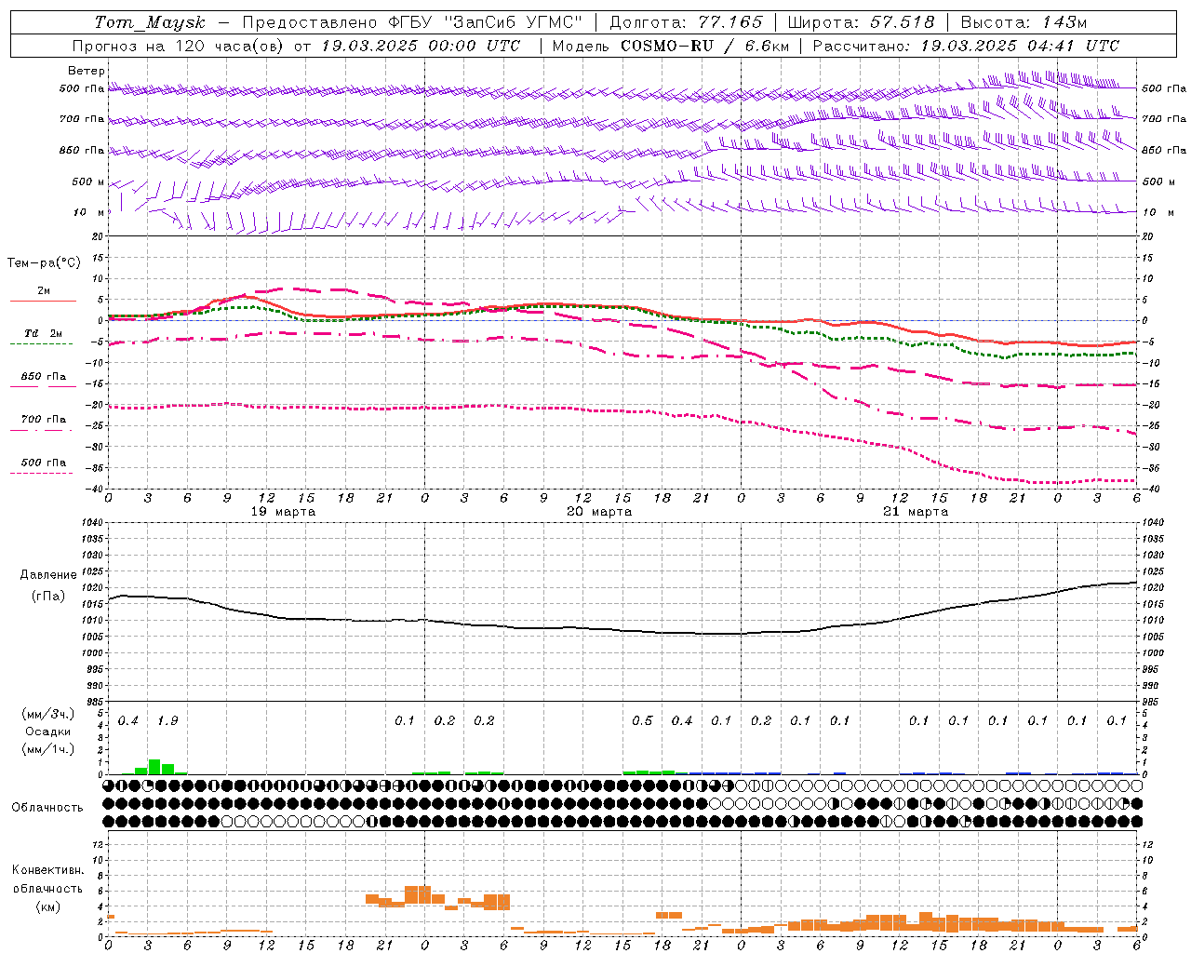This screenshot has width=1191, height=953.
Task: Click the 0.5 precipitation amount value
Action: (x=642, y=720)
